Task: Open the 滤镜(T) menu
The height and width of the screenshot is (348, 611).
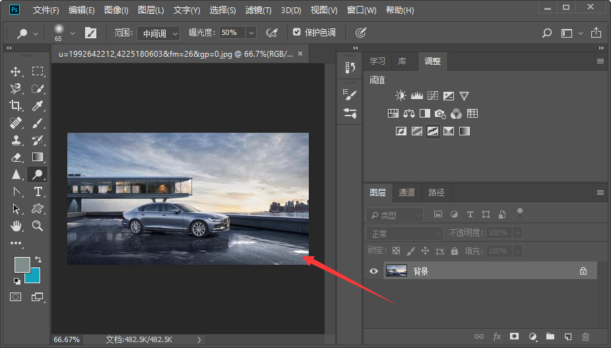Action: click(x=259, y=10)
